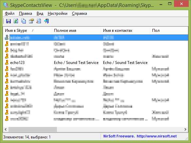Viewport: 191px width, 143px height.
Task: Click the Find magnifier toolbar icon
Action: pyautogui.click(x=39, y=21)
